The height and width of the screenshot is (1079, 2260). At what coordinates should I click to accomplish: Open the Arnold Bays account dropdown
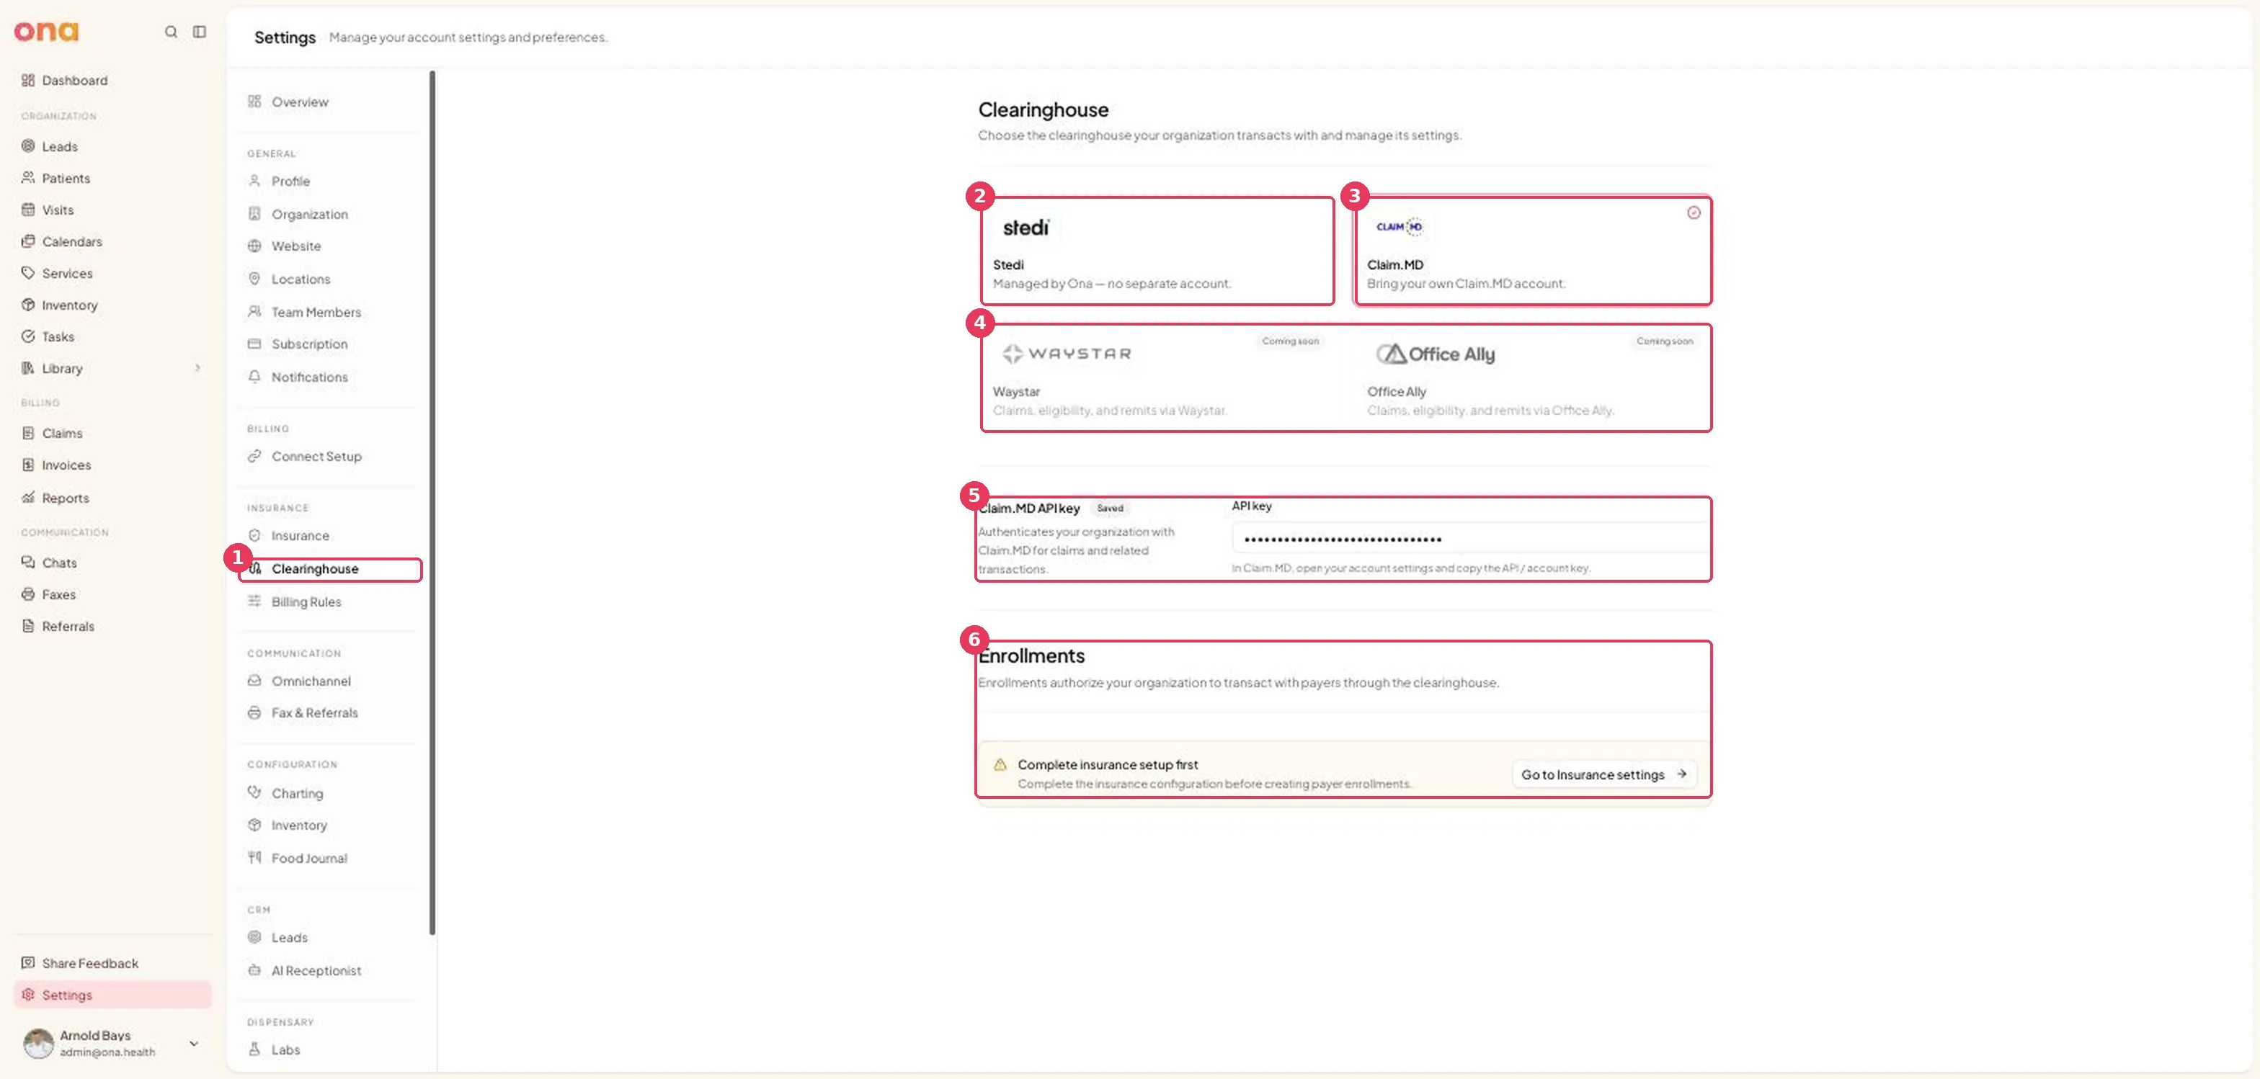[x=194, y=1043]
